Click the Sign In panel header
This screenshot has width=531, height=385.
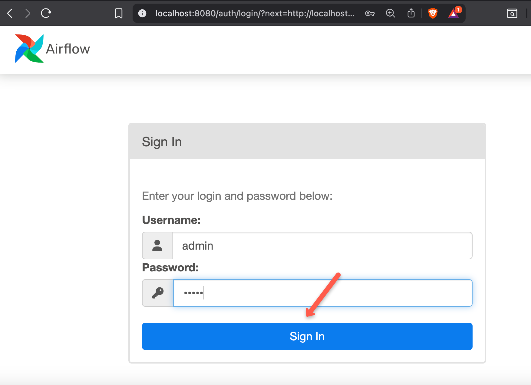162,141
